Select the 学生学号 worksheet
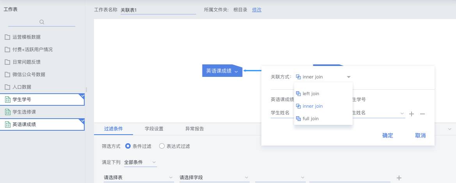 42,99
